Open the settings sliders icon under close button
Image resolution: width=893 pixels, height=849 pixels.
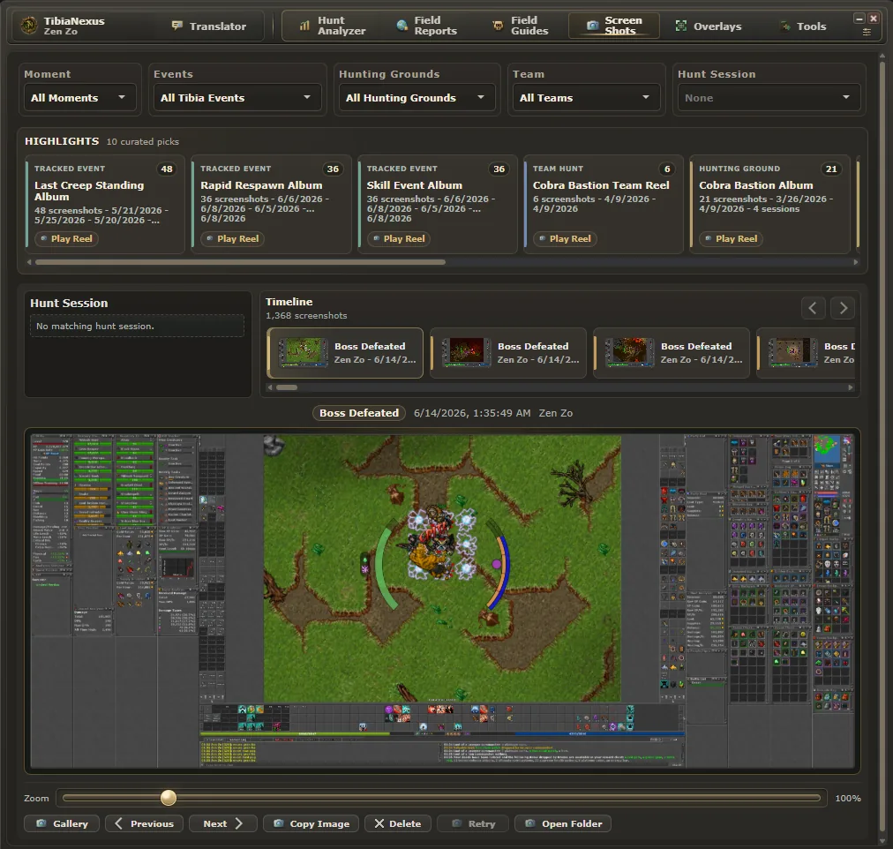point(867,33)
